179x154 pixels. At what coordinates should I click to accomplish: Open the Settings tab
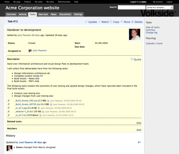78,14
